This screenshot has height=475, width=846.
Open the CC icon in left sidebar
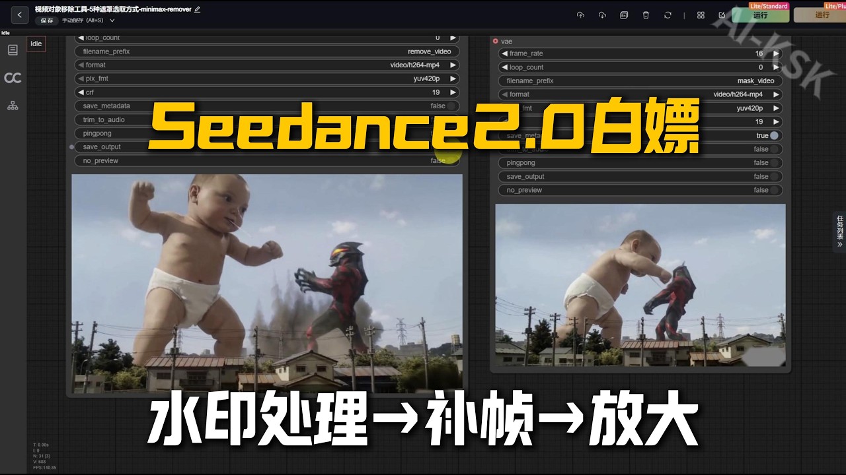click(13, 78)
